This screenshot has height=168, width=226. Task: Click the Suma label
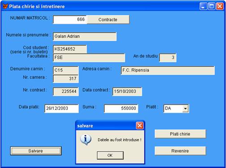[90, 107]
